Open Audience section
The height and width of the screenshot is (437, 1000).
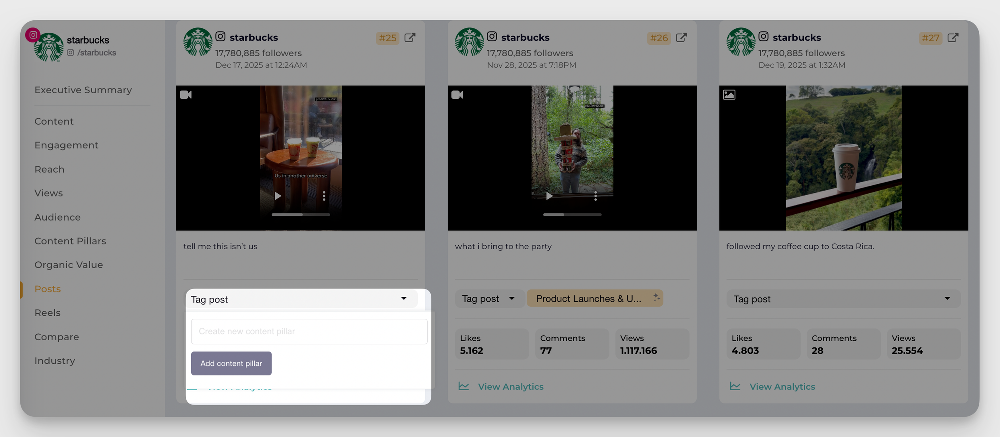click(x=57, y=217)
